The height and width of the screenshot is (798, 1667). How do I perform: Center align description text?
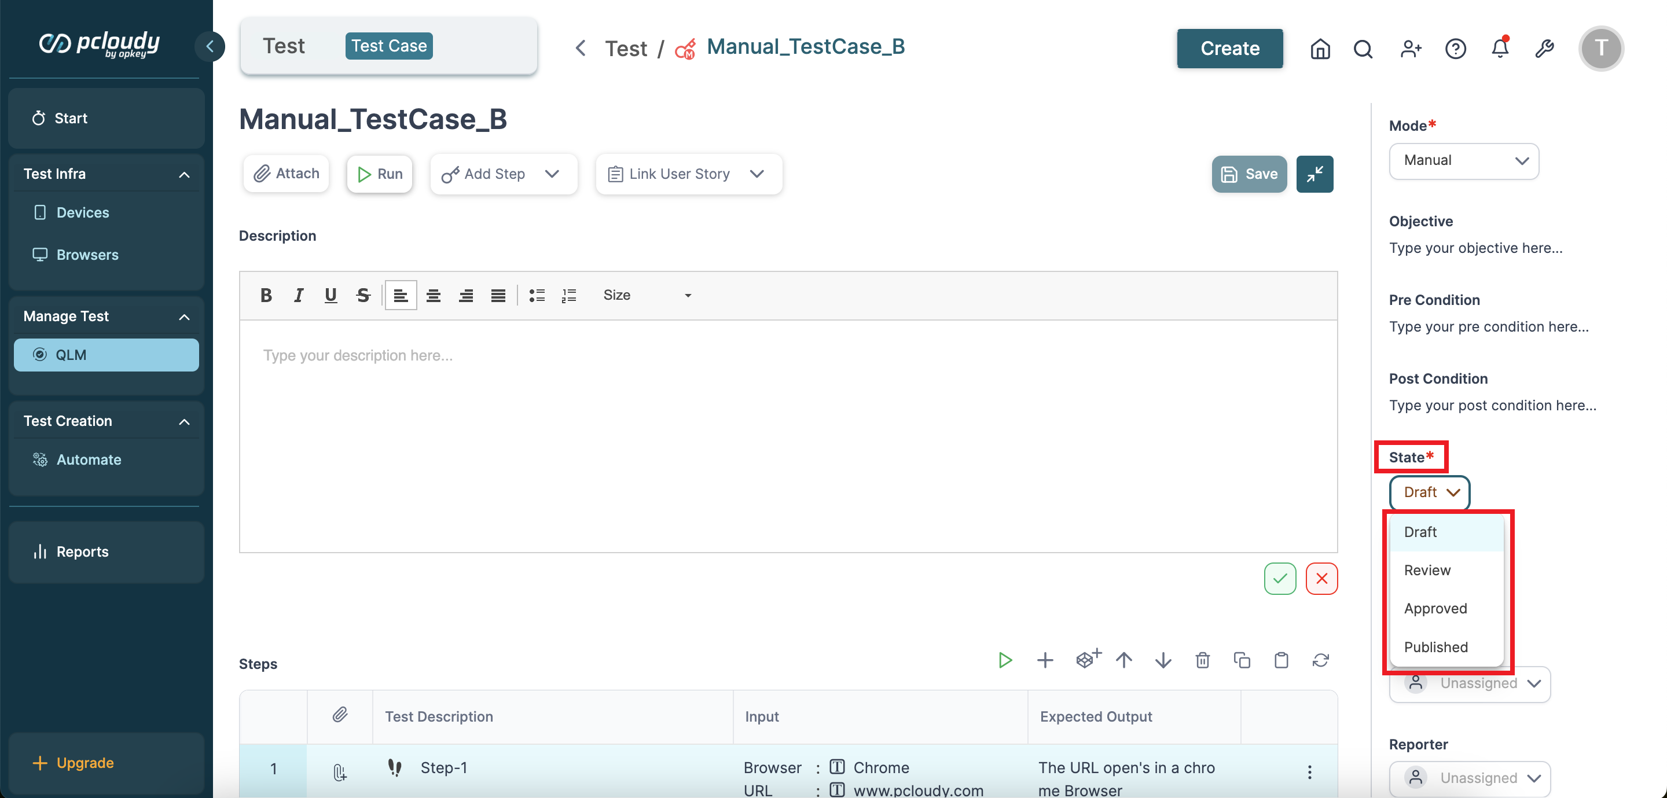433,295
